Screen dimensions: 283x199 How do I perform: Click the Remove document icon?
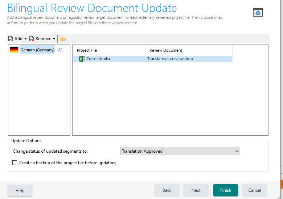(32, 39)
